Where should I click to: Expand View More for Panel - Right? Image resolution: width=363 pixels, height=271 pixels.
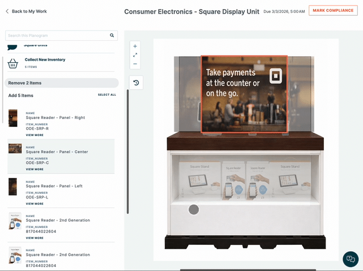[x=35, y=135]
